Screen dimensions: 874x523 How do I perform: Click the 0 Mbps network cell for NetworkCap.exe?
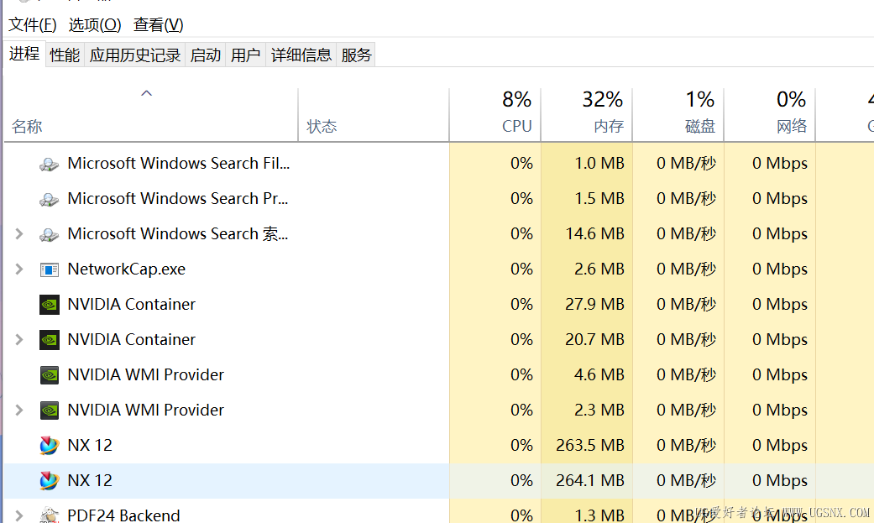pos(769,269)
